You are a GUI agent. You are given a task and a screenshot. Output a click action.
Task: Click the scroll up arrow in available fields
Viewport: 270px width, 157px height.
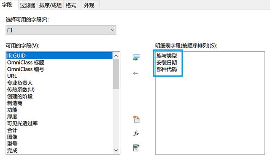coord(116,56)
